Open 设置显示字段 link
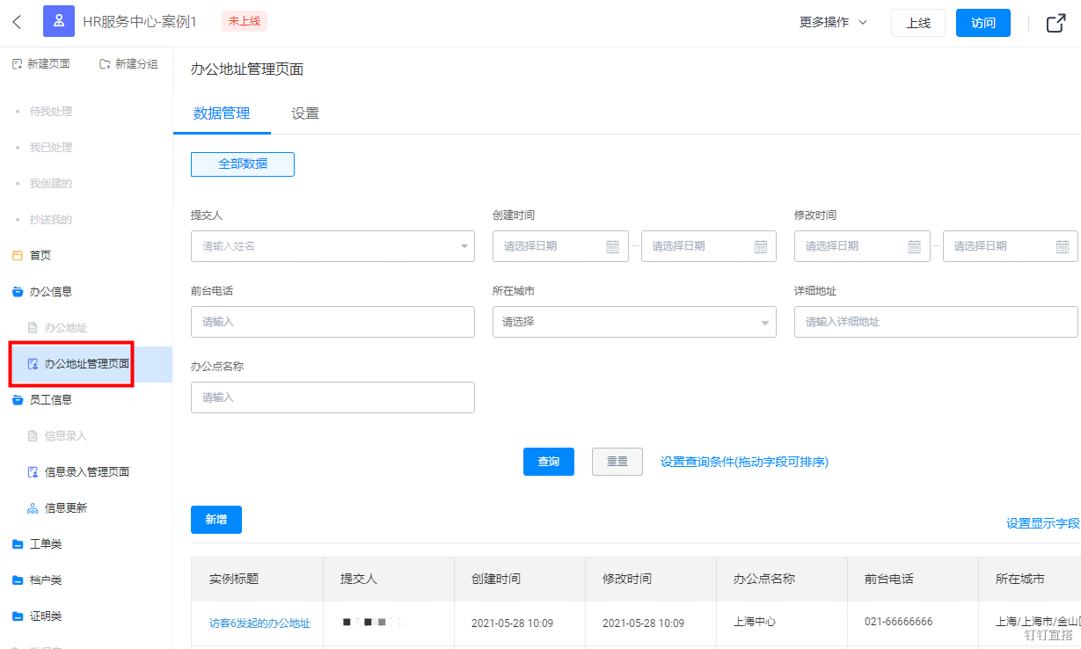Viewport: 1081px width, 649px height. 1042,523
